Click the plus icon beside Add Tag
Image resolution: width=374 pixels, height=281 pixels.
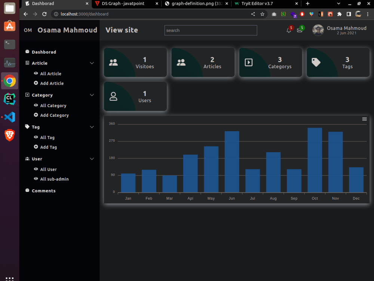pyautogui.click(x=36, y=147)
